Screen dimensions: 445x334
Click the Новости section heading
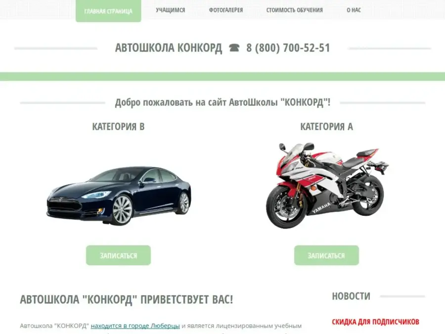pyautogui.click(x=351, y=296)
